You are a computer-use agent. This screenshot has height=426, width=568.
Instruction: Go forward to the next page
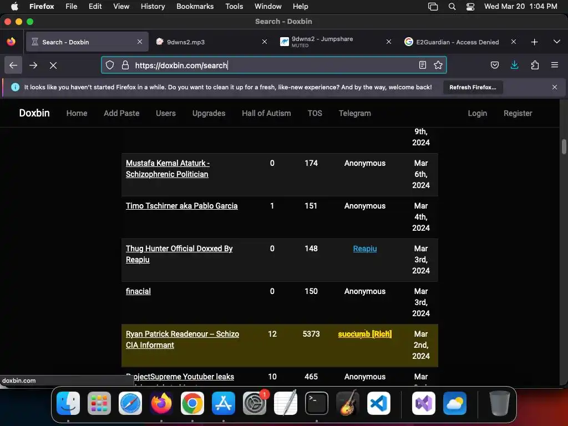(33, 65)
